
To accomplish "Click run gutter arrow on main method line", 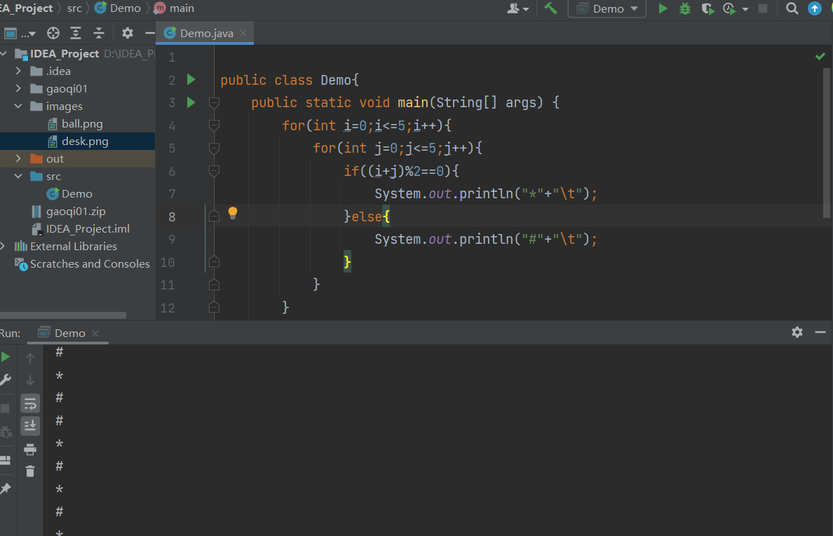I will point(191,102).
